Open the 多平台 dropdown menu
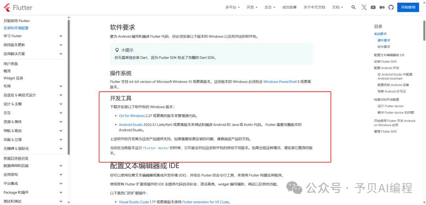 coord(233,7)
